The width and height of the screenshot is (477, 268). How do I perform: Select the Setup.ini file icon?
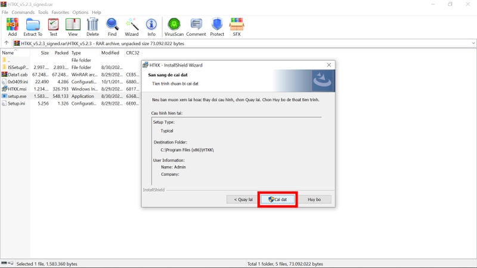4,103
